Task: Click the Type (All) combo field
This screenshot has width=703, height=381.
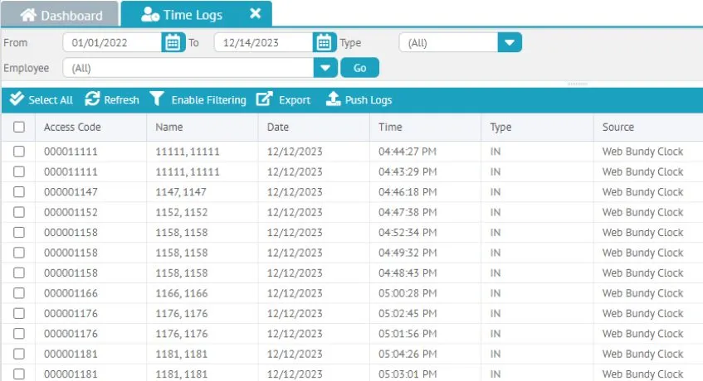Action: tap(448, 42)
